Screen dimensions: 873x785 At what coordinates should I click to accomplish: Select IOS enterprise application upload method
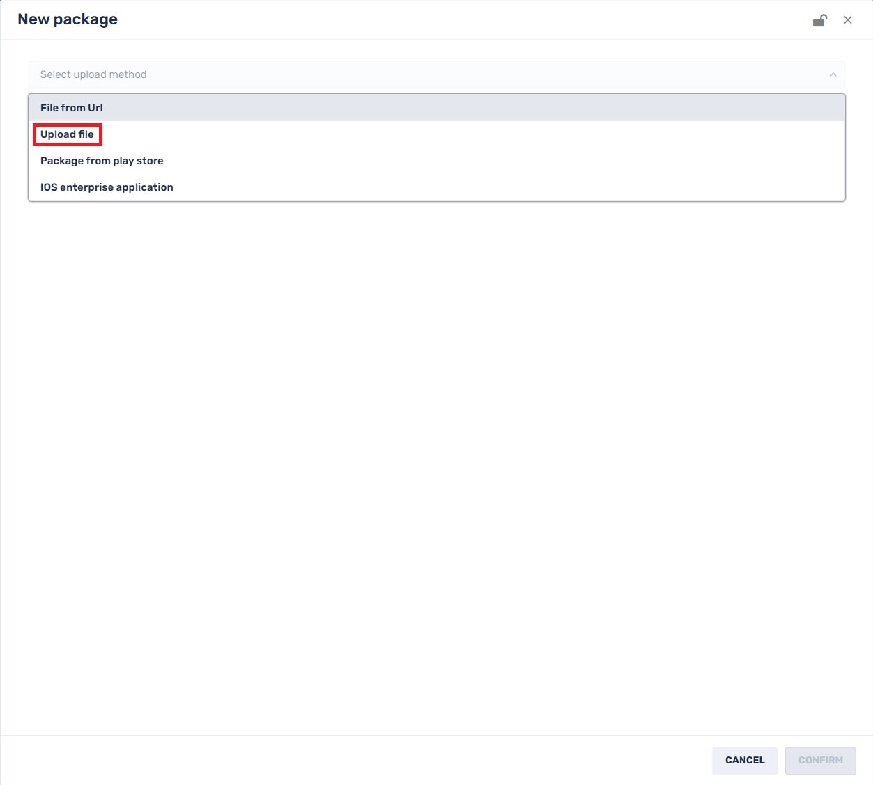(107, 187)
